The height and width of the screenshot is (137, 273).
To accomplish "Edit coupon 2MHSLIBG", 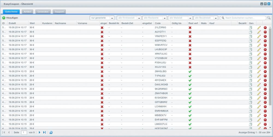I will 259,72.
